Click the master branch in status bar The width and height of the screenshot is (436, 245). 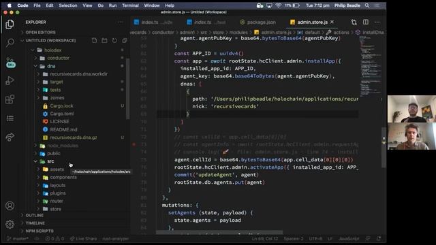tap(18, 239)
